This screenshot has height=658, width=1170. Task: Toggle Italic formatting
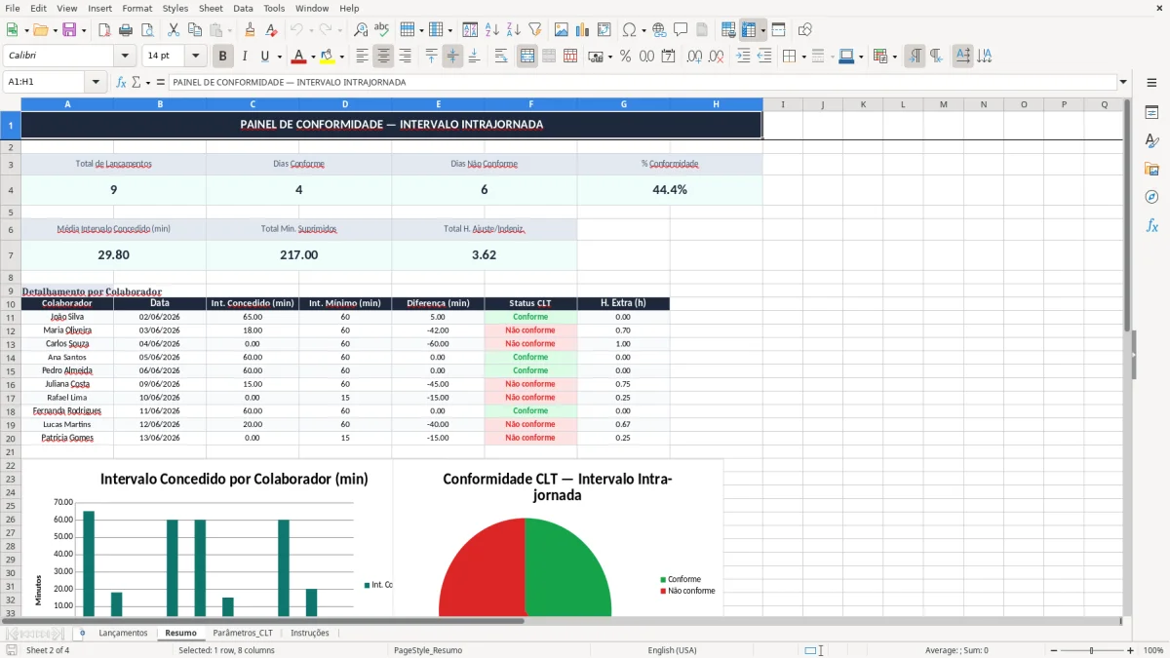coord(245,57)
